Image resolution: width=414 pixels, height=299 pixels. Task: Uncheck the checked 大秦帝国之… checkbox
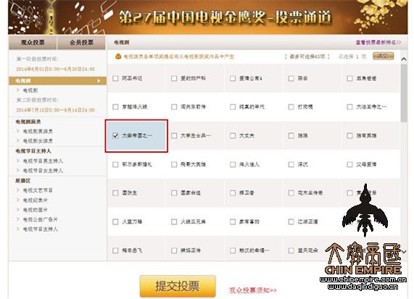click(x=115, y=135)
